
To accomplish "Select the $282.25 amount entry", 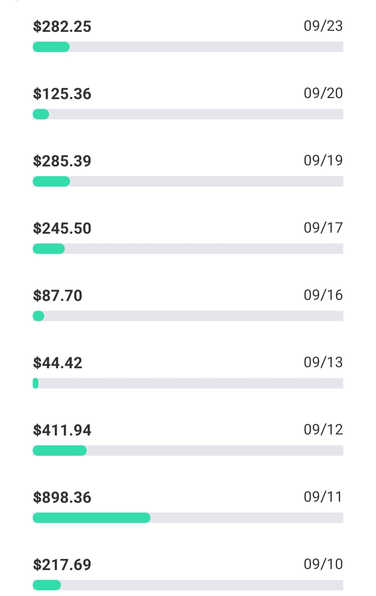I will click(x=62, y=27).
